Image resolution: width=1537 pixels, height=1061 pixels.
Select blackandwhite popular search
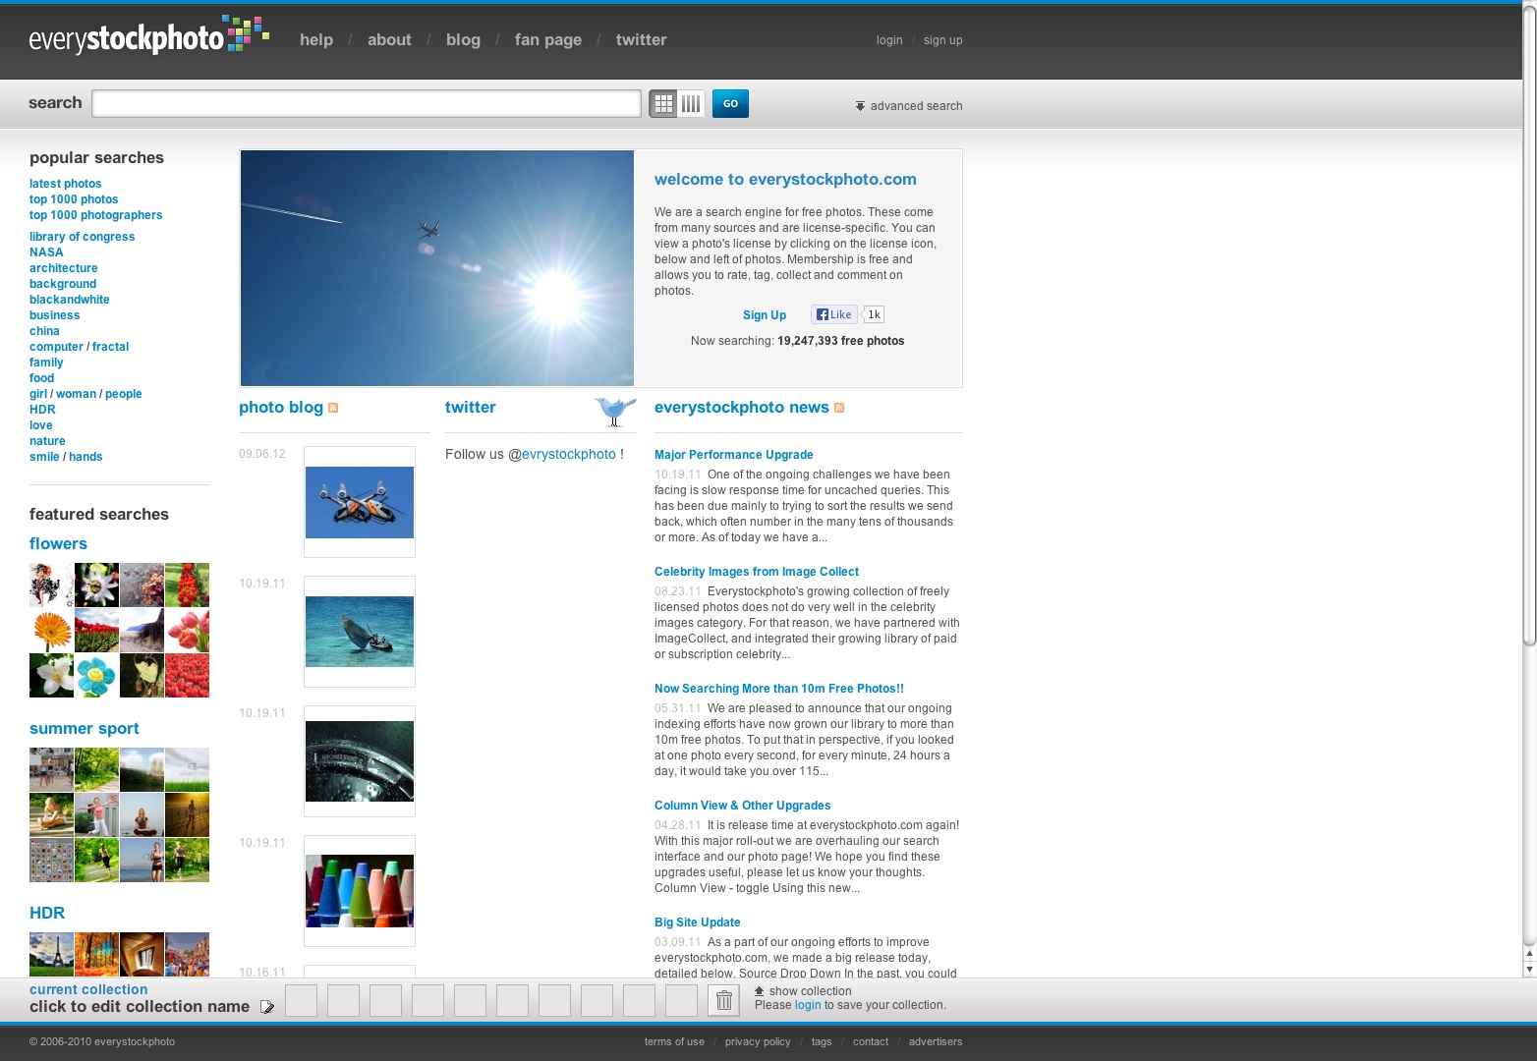pyautogui.click(x=70, y=300)
